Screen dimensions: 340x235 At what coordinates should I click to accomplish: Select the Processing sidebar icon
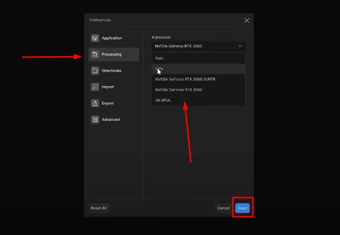pyautogui.click(x=95, y=54)
